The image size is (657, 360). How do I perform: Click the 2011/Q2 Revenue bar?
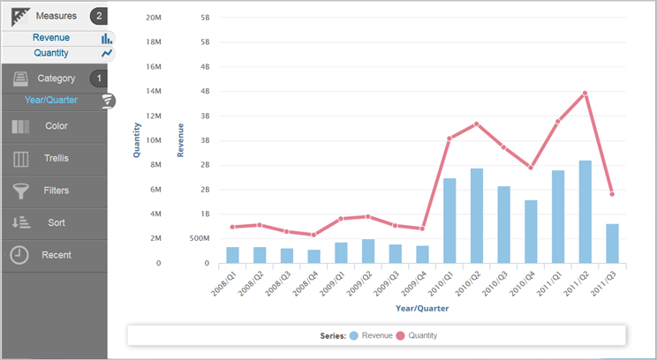click(x=585, y=212)
